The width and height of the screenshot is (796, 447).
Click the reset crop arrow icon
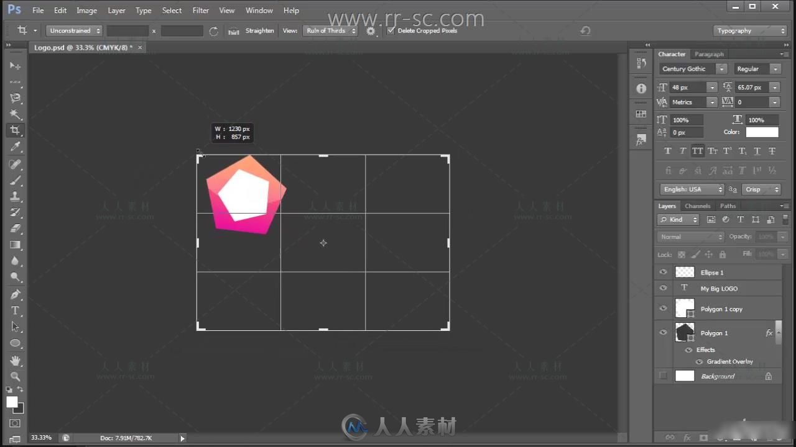click(585, 30)
